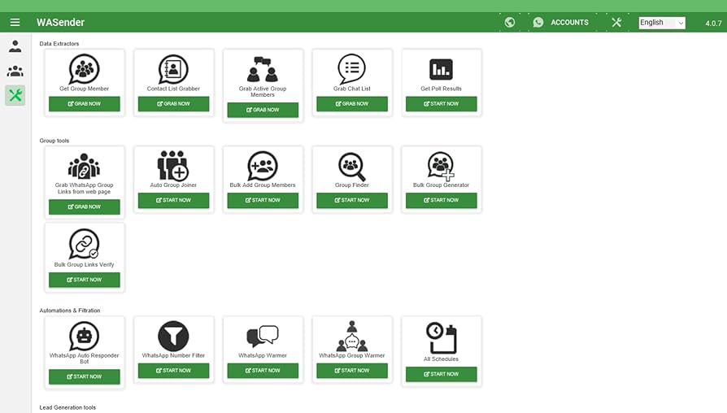
Task: Click the Get Group Member icon
Action: coord(84,68)
